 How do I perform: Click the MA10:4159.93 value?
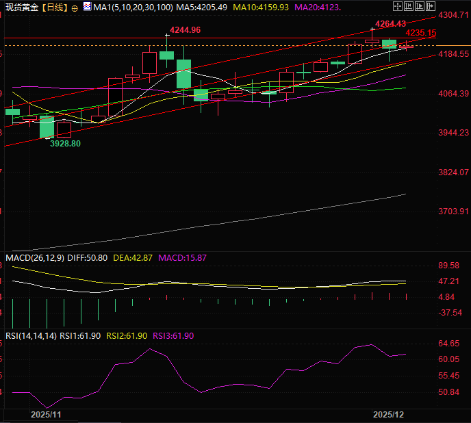click(261, 8)
